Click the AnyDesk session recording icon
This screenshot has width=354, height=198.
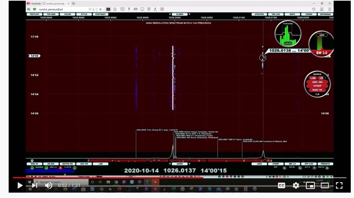click(162, 9)
